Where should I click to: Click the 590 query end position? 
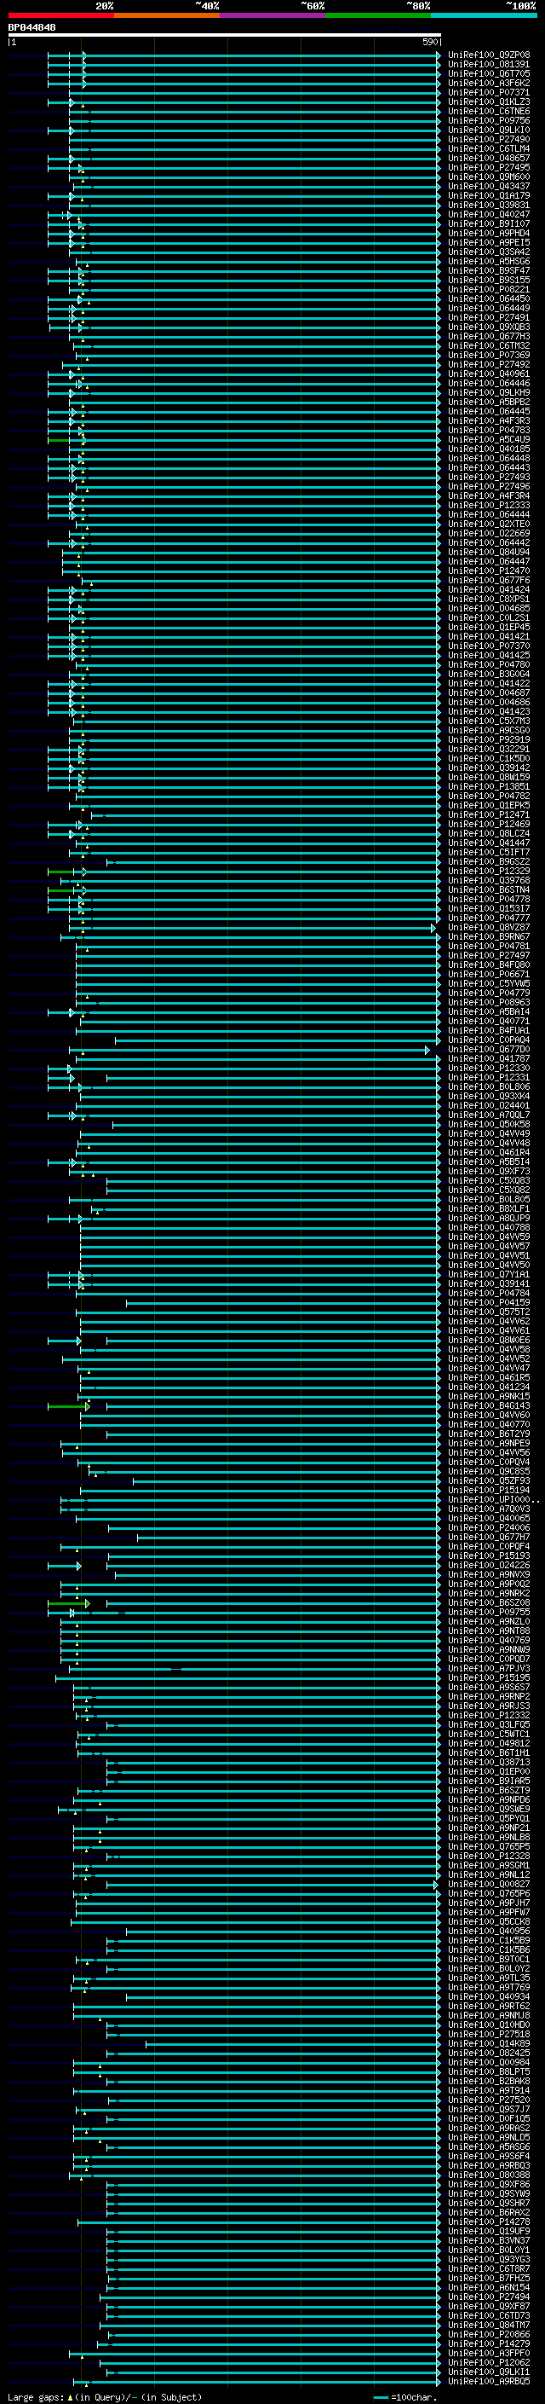429,42
